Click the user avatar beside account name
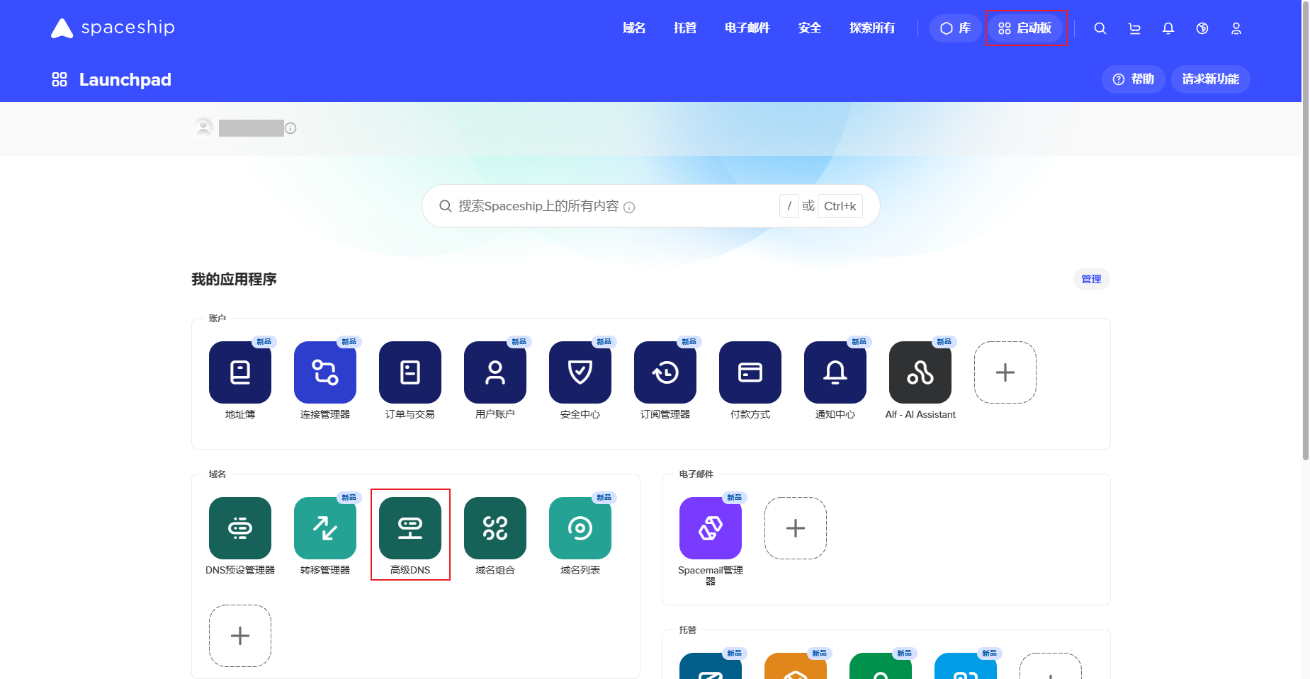This screenshot has width=1310, height=679. coord(204,127)
